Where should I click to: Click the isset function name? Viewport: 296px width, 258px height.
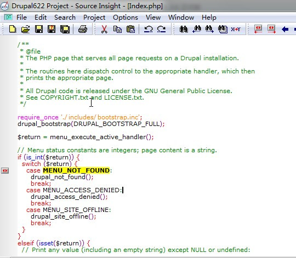(46, 243)
